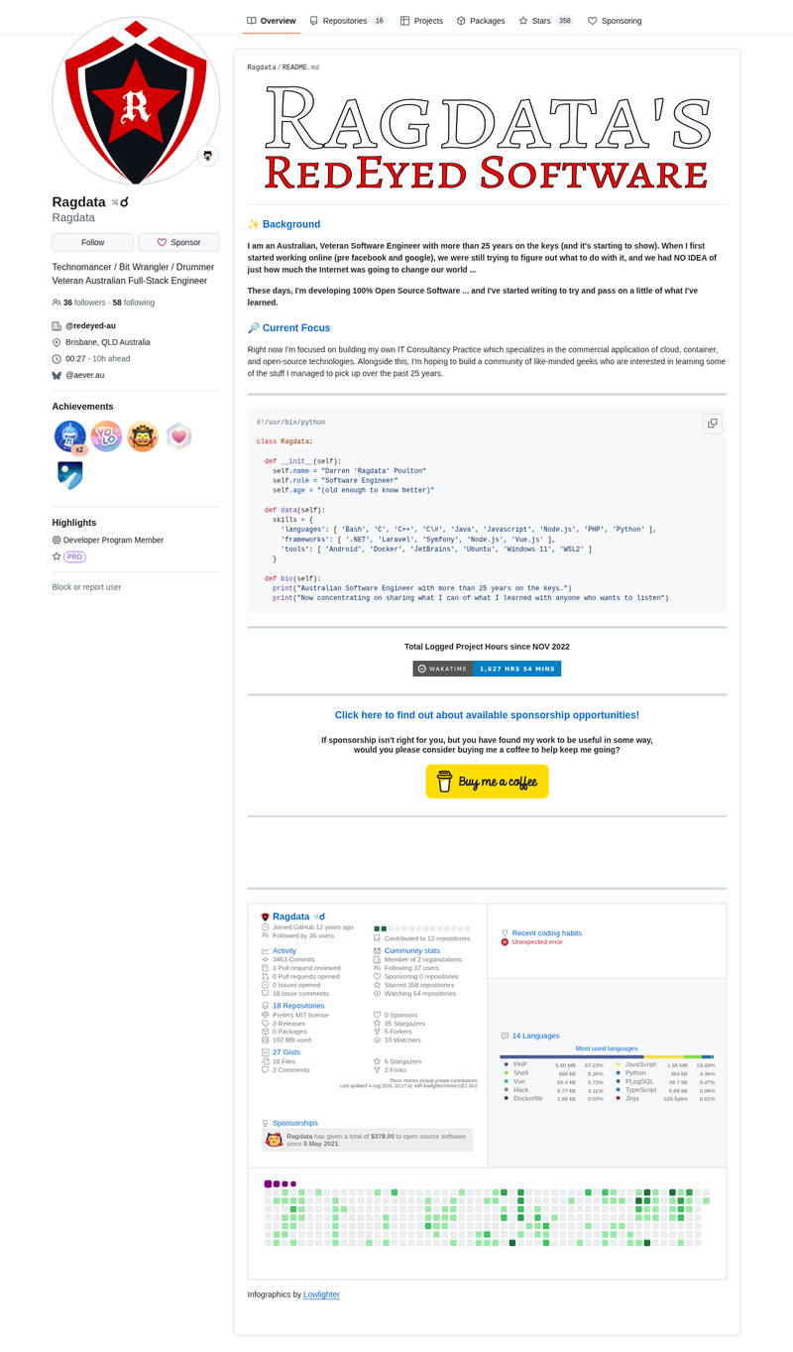The height and width of the screenshot is (1352, 793).
Task: Open the Overview tab
Action: tap(272, 20)
